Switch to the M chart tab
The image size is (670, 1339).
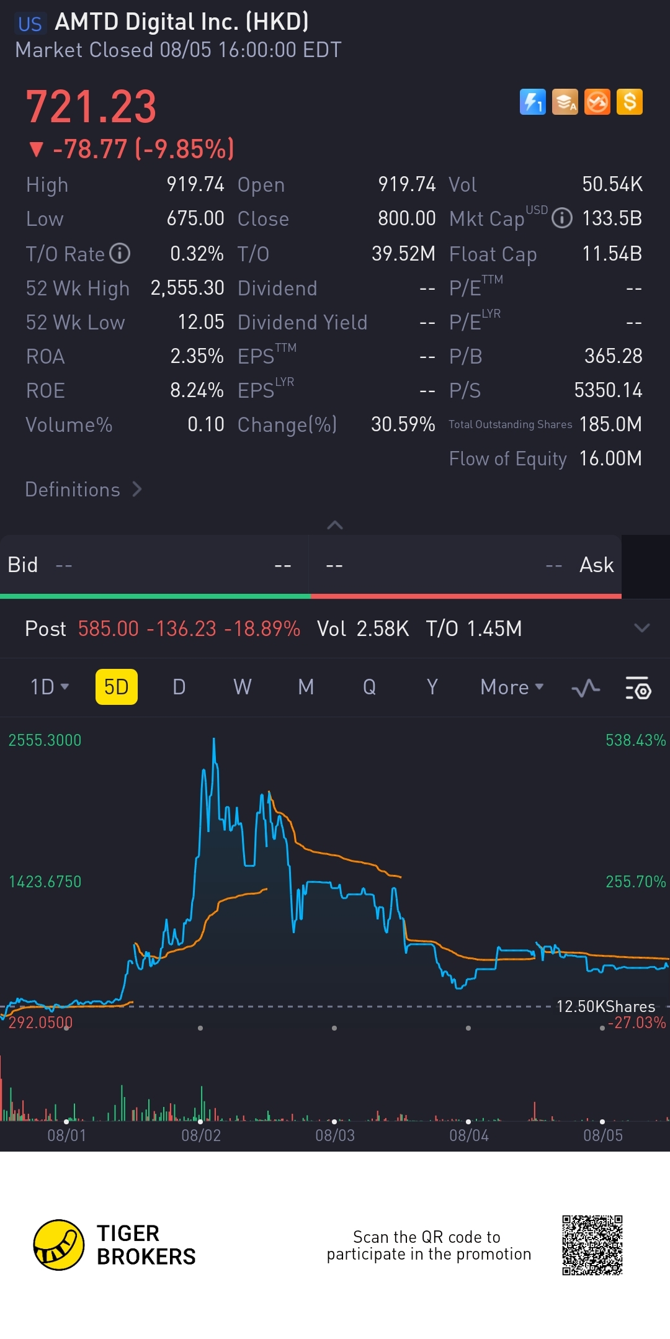pyautogui.click(x=306, y=687)
